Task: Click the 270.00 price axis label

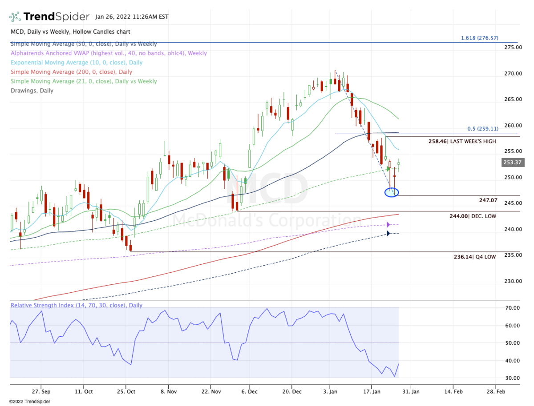Action: [512, 74]
